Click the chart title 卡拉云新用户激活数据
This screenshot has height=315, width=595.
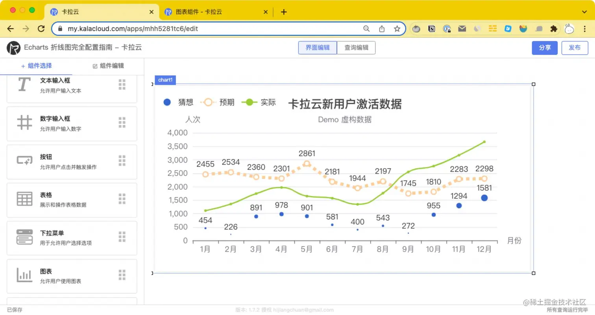[x=345, y=104]
